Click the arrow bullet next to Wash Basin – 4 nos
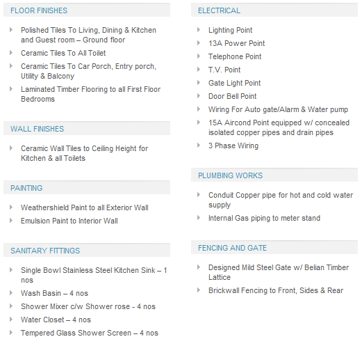Viewport: 362px width, 346px height. coord(11,293)
